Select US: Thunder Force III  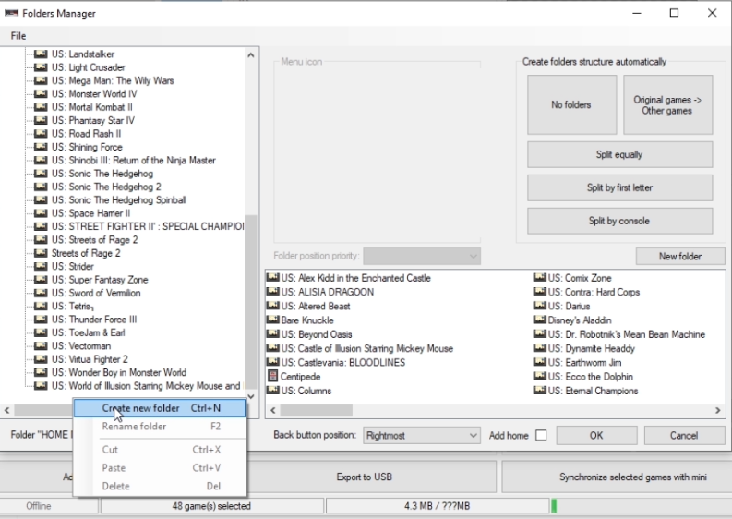coord(94,320)
